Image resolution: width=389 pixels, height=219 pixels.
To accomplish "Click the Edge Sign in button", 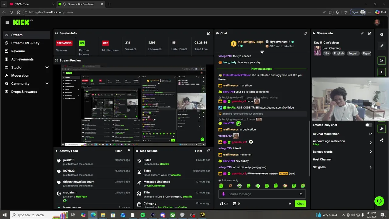I will pos(358,12).
